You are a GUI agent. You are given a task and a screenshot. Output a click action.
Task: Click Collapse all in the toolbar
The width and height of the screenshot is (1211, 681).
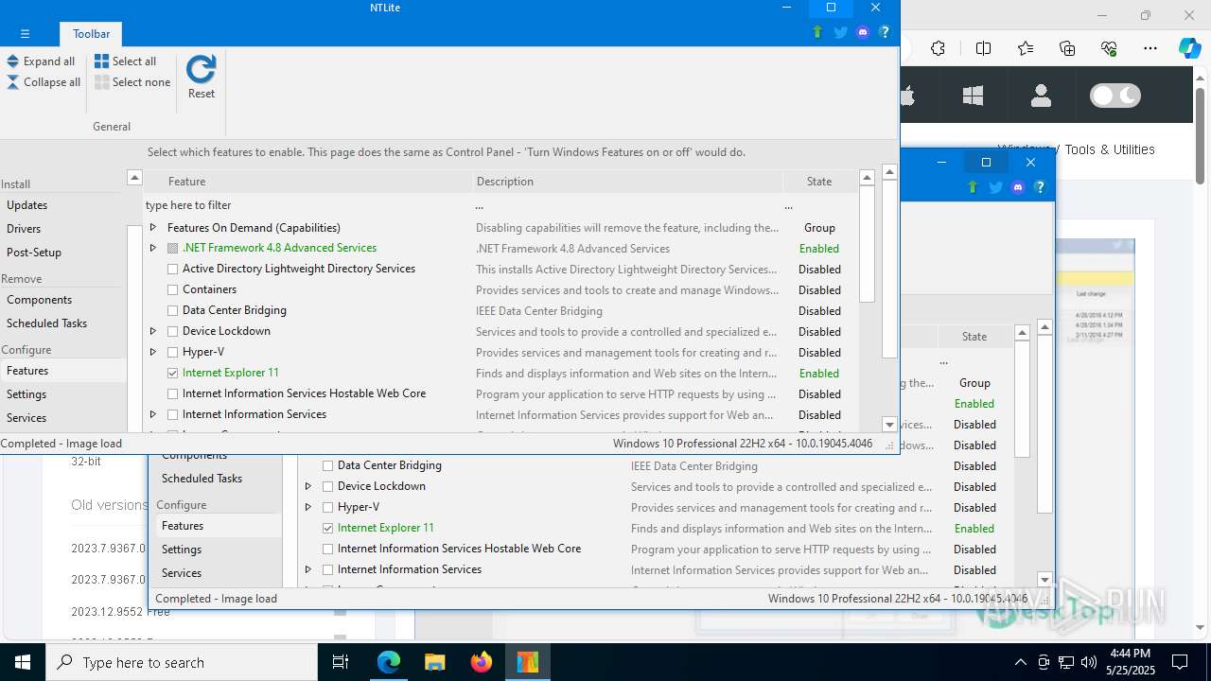(x=44, y=82)
